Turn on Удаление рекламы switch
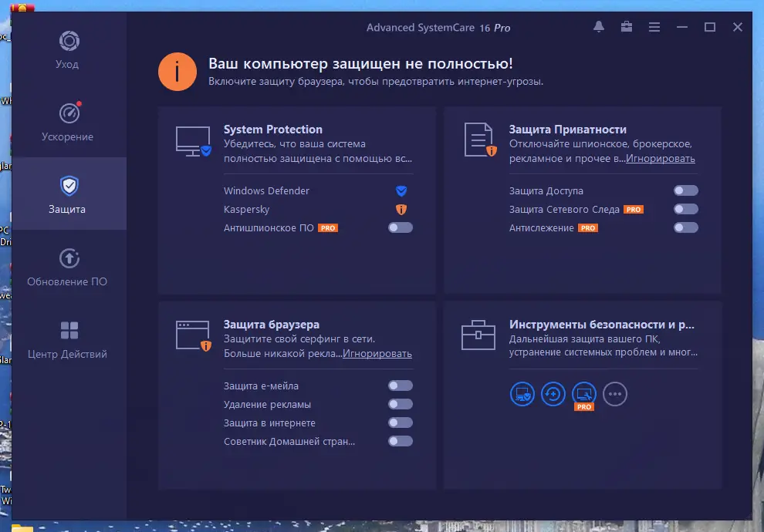 coord(400,405)
